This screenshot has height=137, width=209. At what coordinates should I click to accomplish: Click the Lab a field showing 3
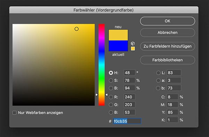coord(174,80)
